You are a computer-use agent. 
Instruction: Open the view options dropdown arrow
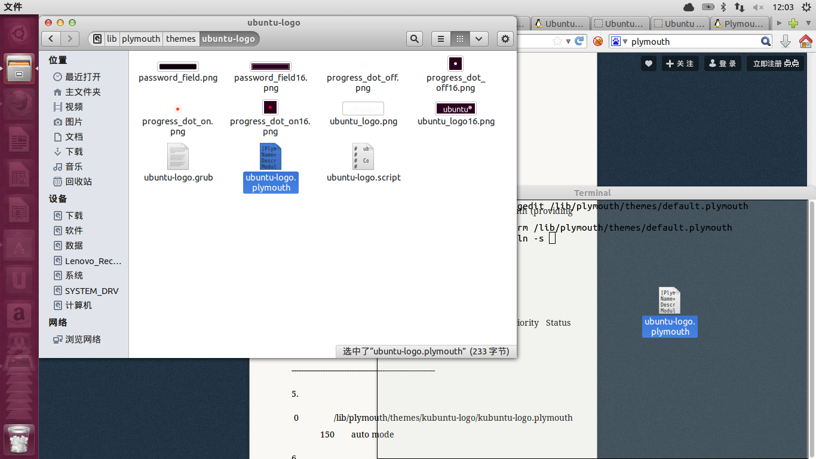tap(478, 39)
